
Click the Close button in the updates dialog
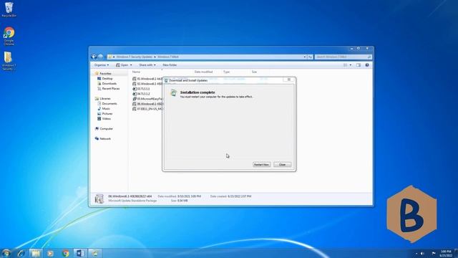tap(282, 165)
